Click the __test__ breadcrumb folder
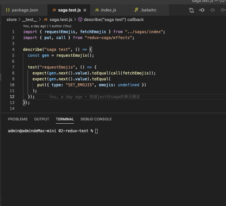 click(30, 20)
